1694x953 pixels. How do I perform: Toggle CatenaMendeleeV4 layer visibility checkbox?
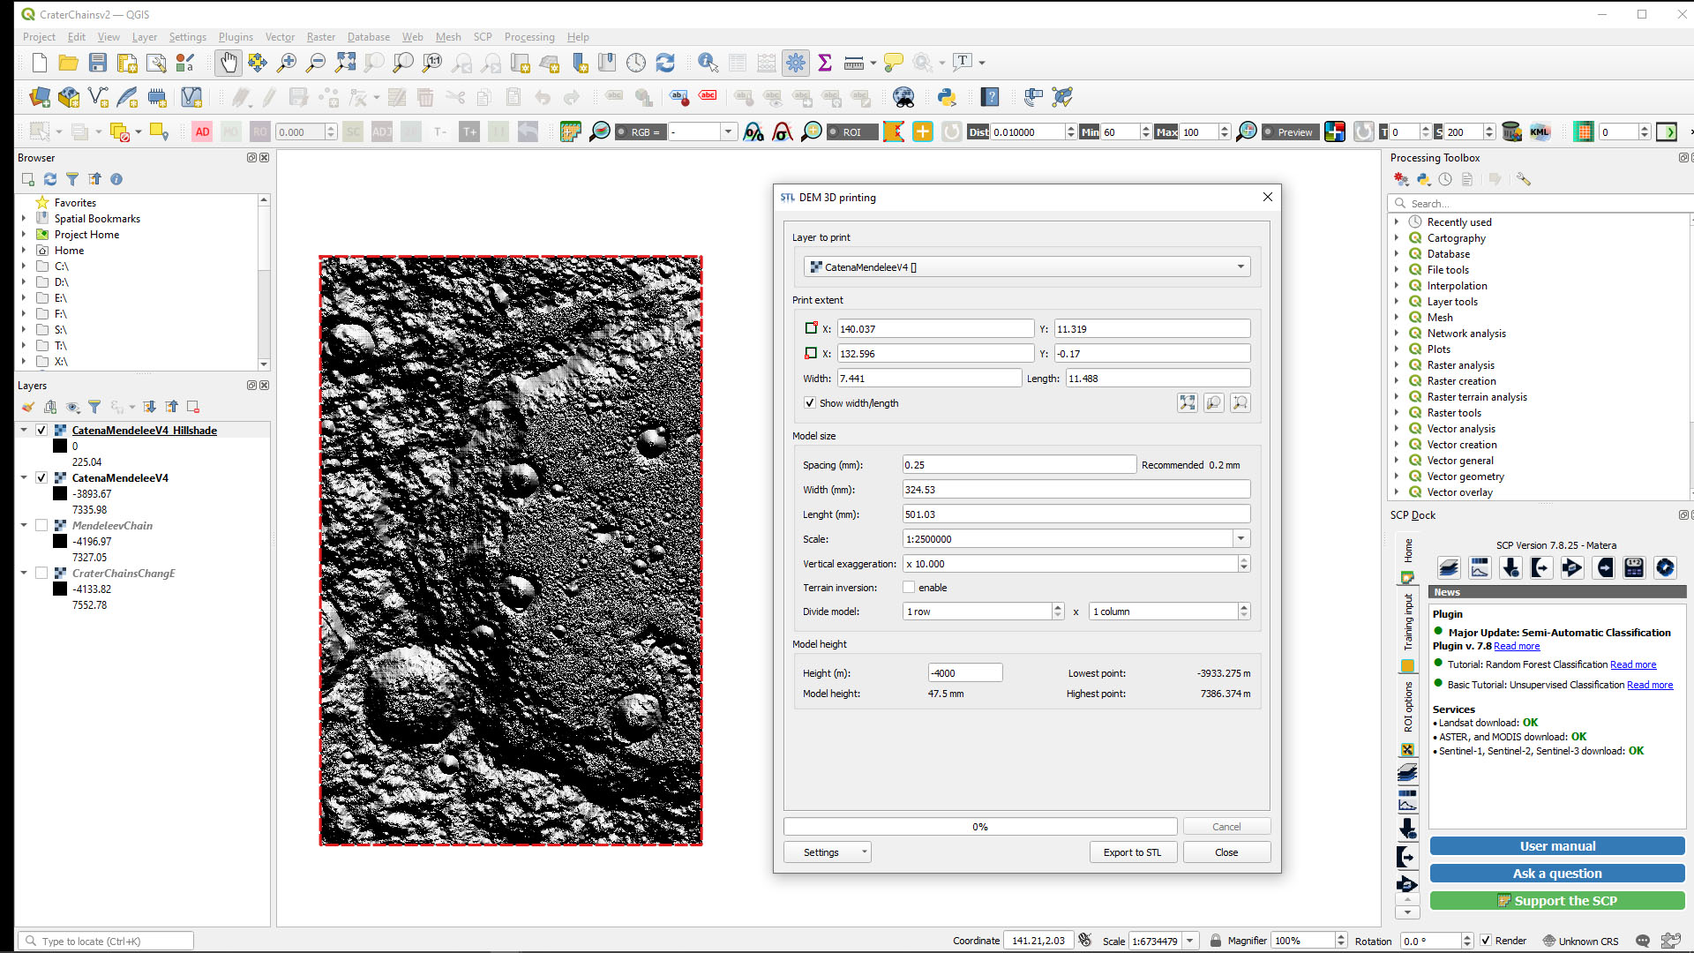[41, 478]
